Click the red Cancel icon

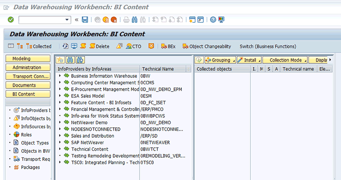click(114, 20)
